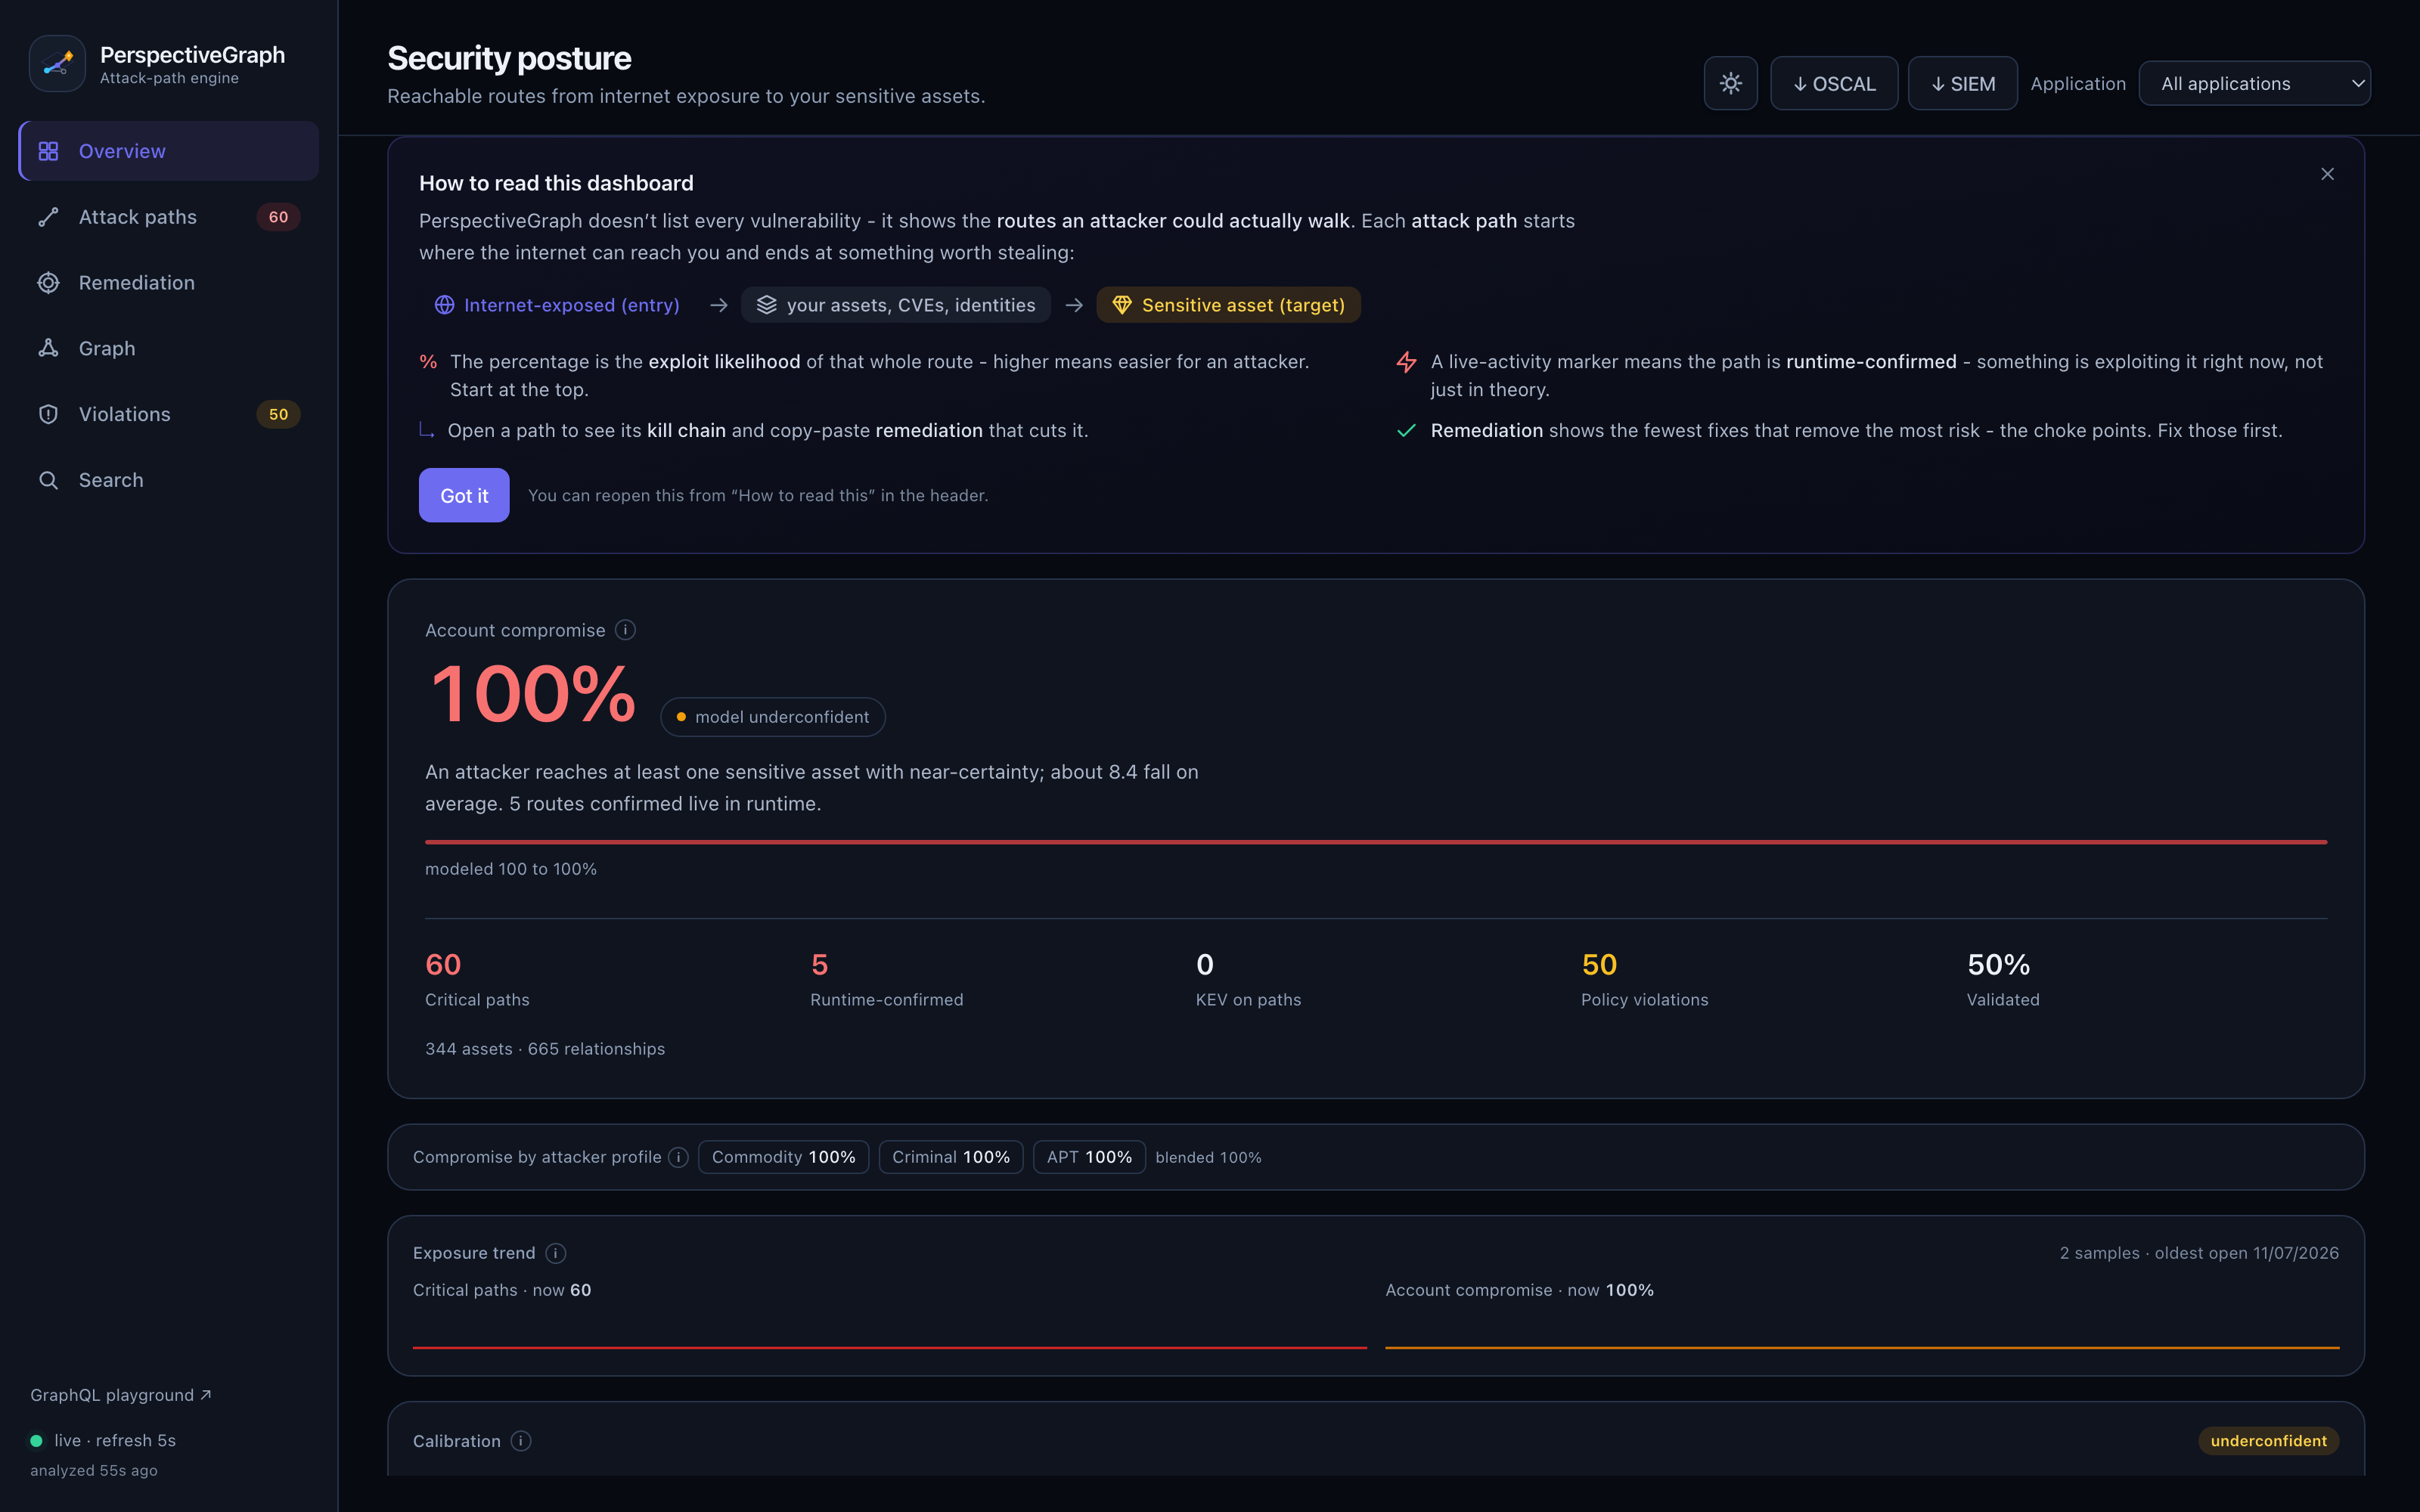Select the Commodity 100% profile chip

[783, 1157]
